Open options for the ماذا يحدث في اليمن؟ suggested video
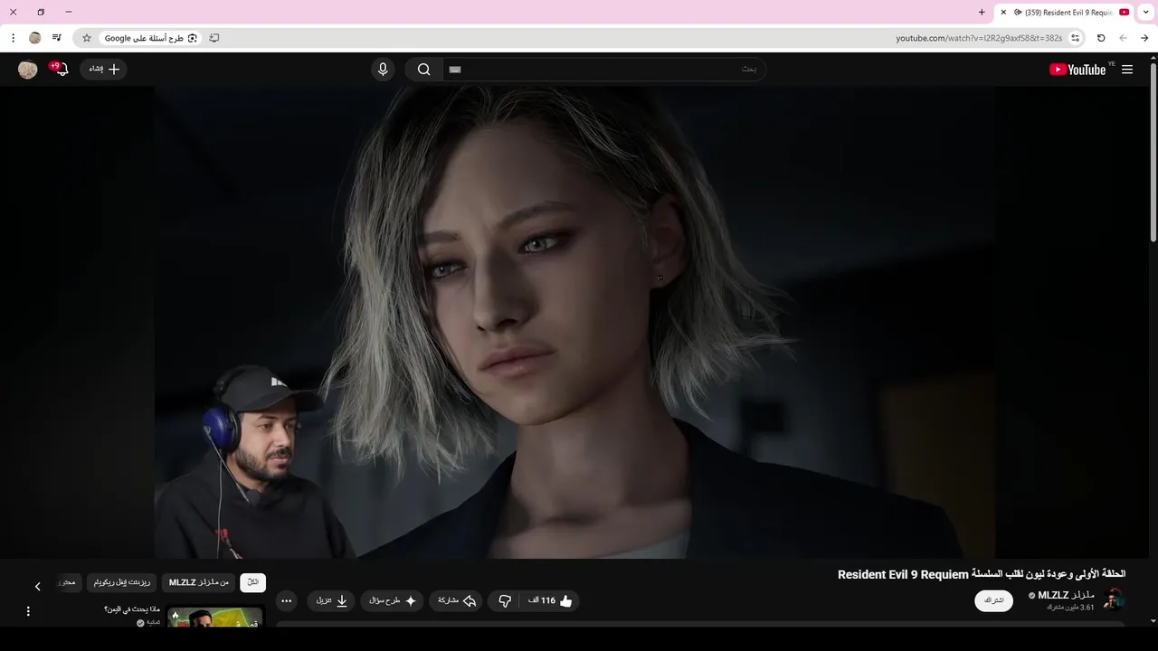 (x=28, y=611)
